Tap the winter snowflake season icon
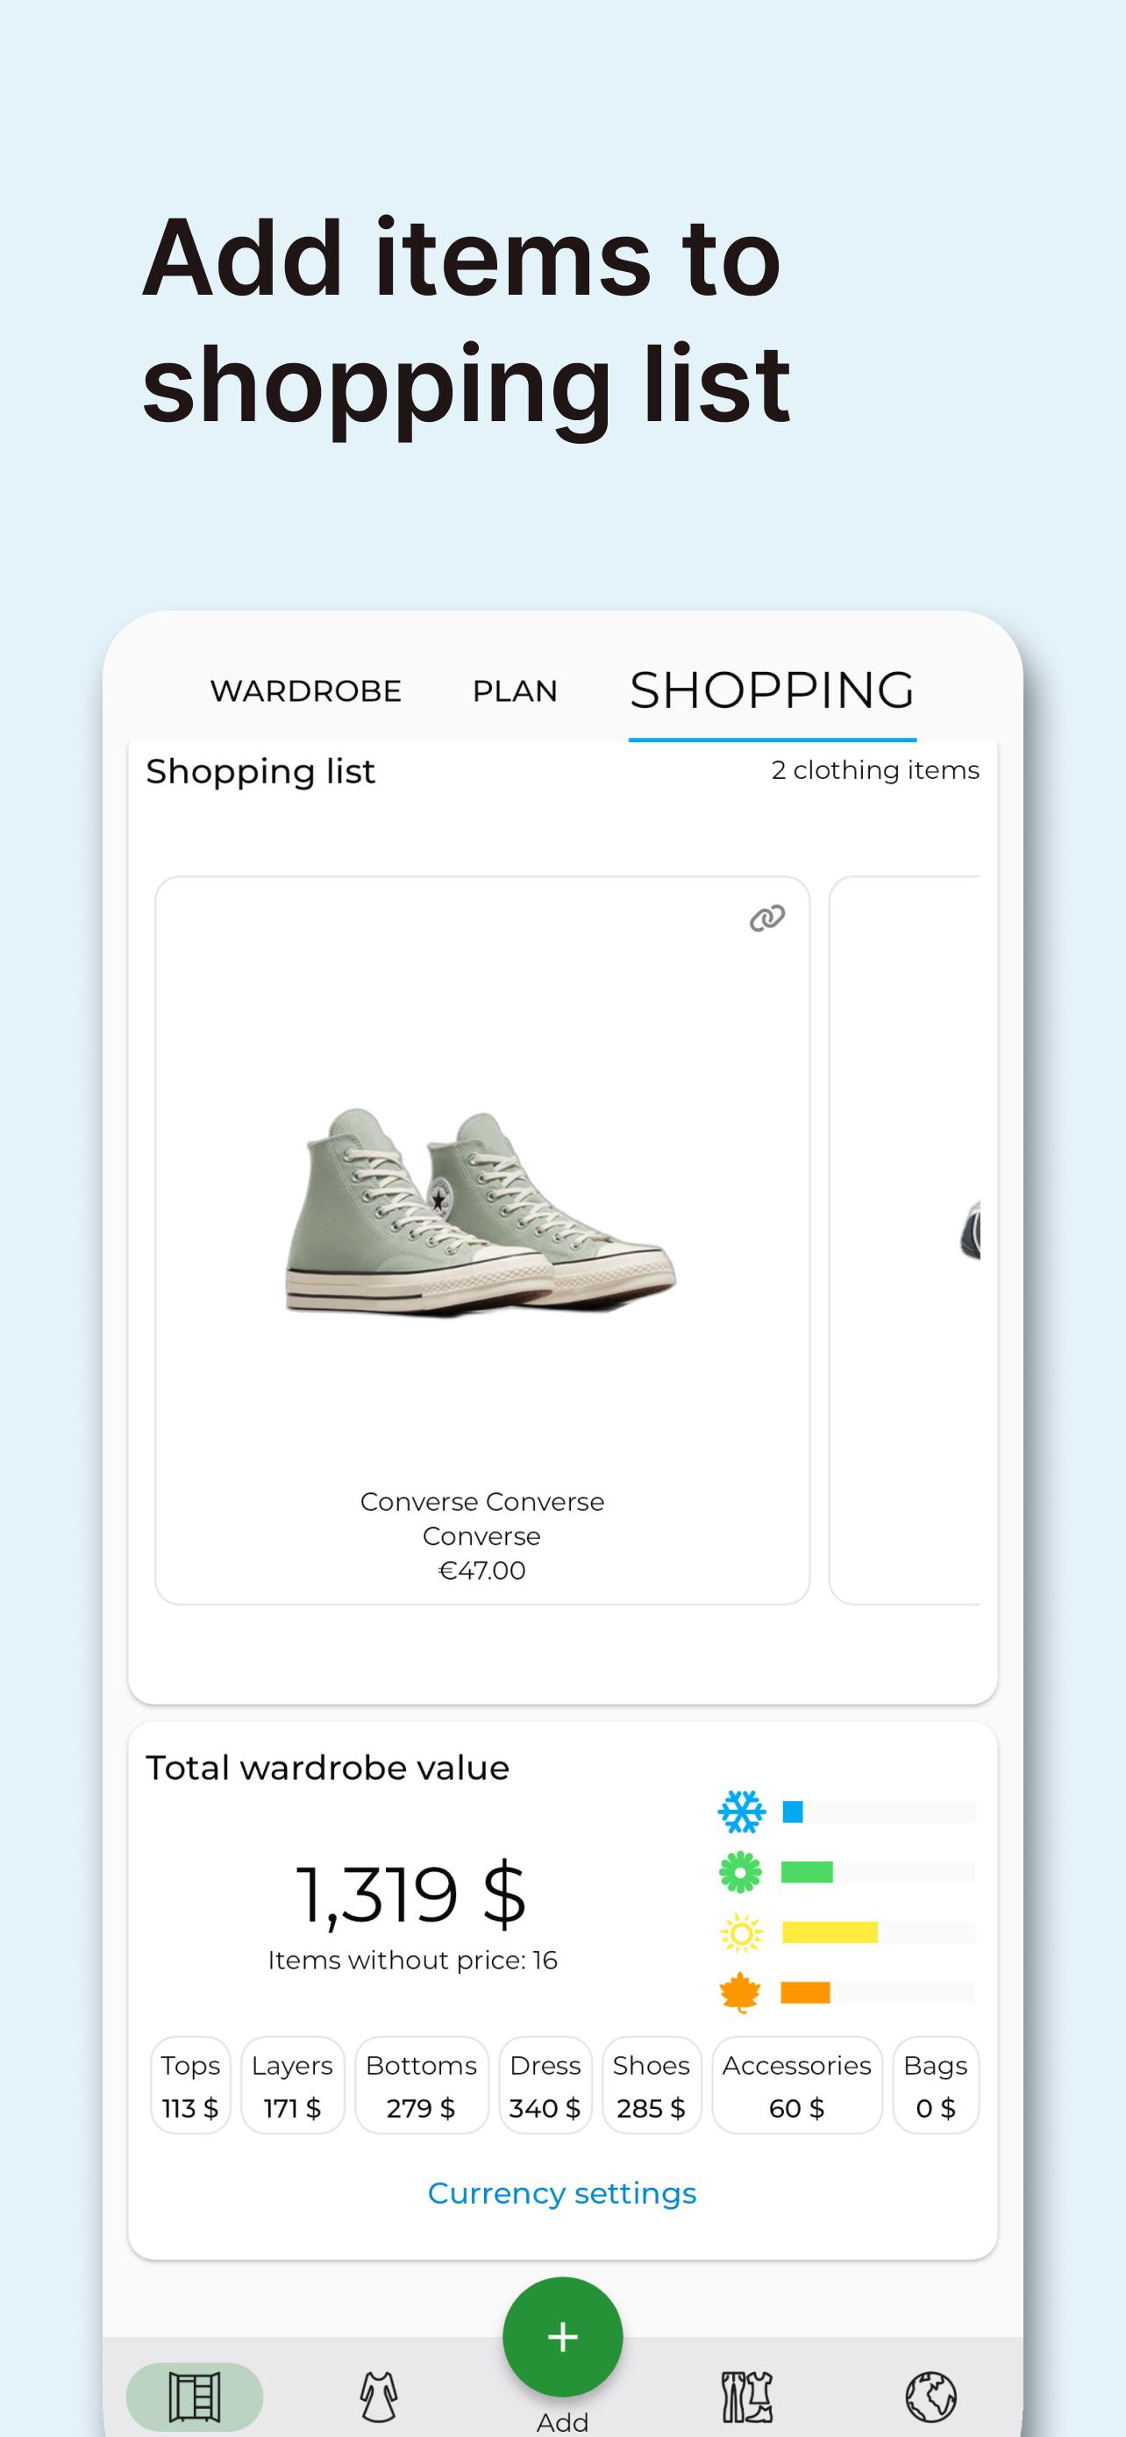 pyautogui.click(x=740, y=1811)
